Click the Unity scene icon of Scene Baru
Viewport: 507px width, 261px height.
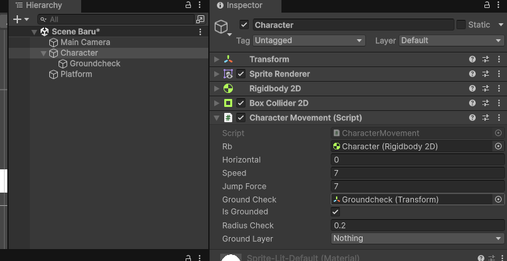45,32
